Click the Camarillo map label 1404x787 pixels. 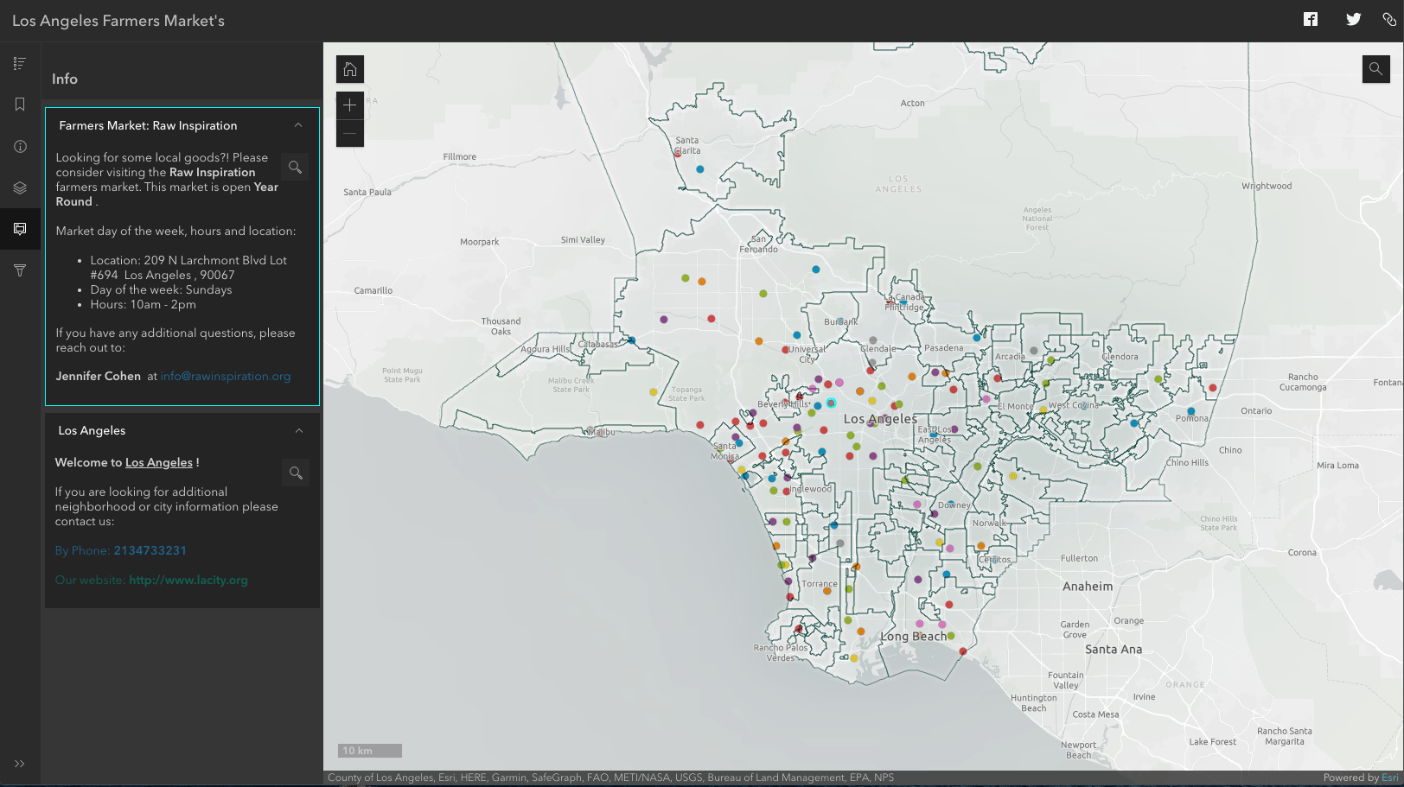point(373,291)
